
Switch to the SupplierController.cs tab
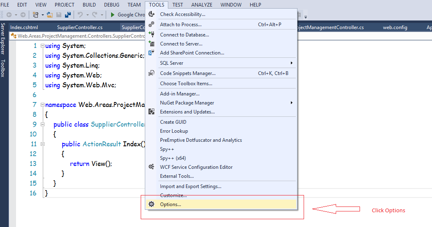pos(80,27)
